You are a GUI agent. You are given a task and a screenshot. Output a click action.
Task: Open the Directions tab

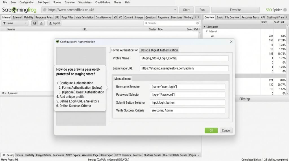pyautogui.click(x=176, y=17)
